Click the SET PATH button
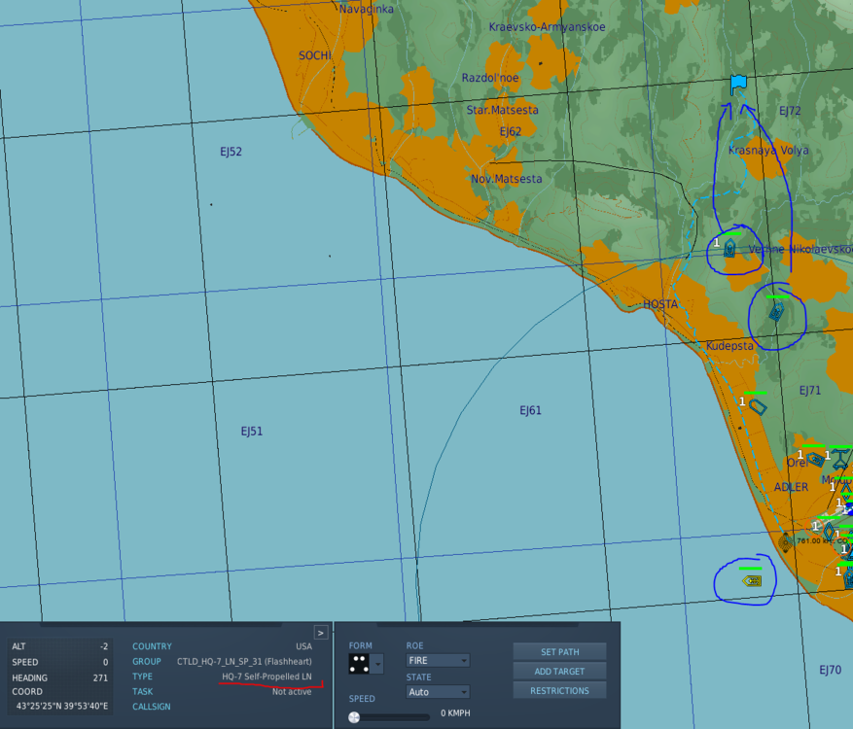 pos(559,652)
